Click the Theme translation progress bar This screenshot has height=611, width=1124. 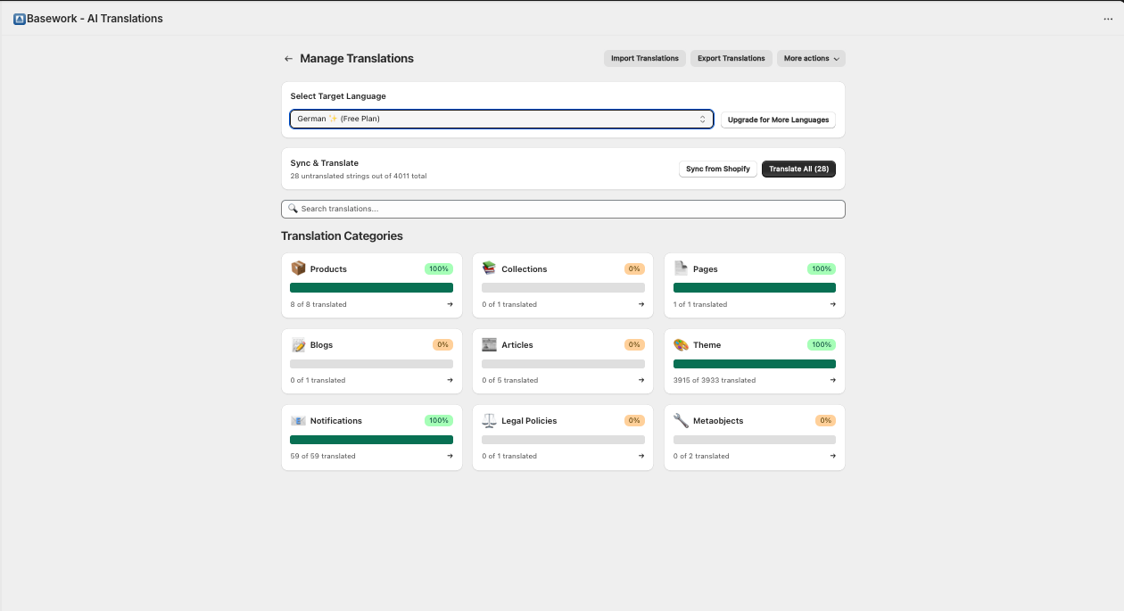point(754,364)
